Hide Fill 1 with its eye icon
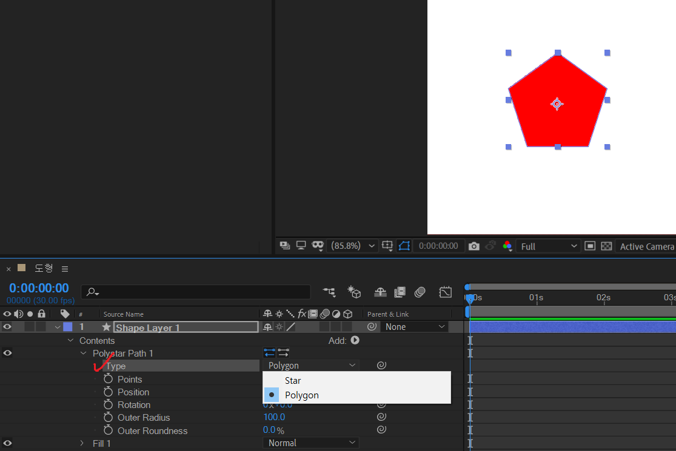 (x=7, y=443)
